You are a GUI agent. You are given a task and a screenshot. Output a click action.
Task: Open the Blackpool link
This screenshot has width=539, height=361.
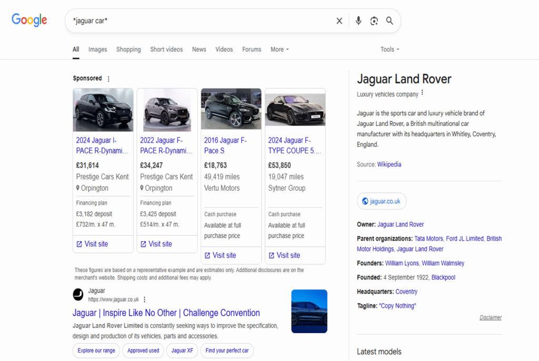click(443, 277)
